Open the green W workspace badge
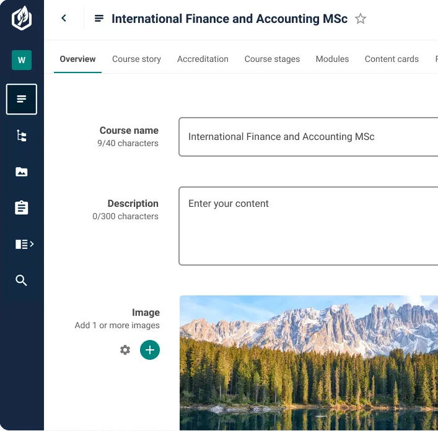 click(22, 60)
